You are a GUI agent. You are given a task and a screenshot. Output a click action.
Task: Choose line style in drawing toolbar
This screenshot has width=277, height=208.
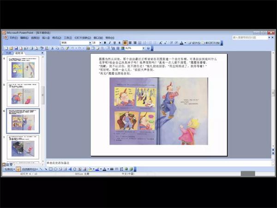tap(112, 169)
